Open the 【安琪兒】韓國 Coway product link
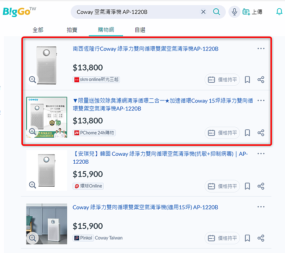 coord(160,158)
